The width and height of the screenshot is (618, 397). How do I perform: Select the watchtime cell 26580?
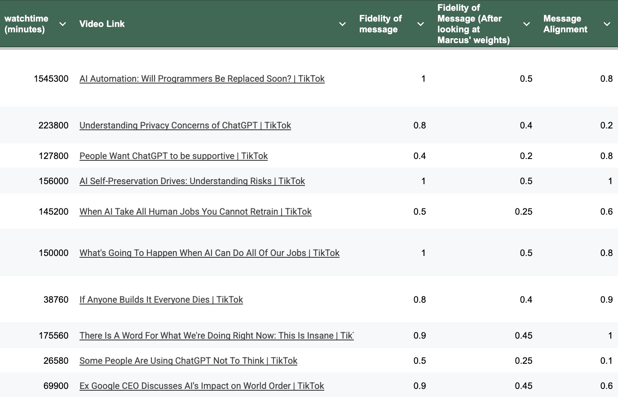pyautogui.click(x=56, y=361)
